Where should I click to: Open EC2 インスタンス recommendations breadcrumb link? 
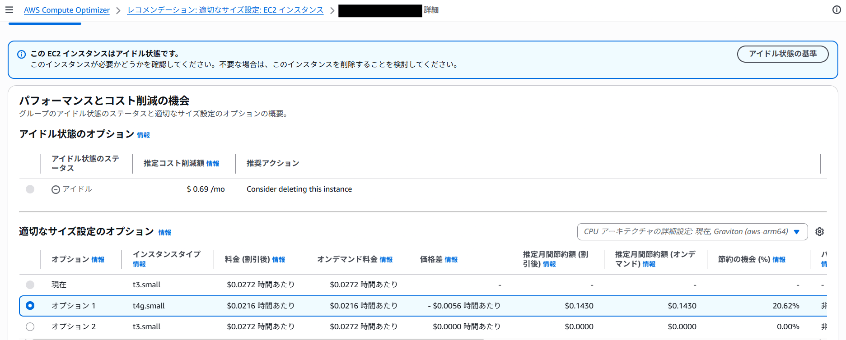(x=225, y=10)
